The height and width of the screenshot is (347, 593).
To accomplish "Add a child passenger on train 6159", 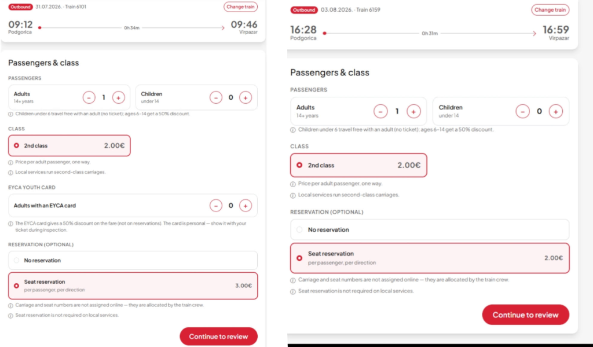I will pyautogui.click(x=555, y=112).
